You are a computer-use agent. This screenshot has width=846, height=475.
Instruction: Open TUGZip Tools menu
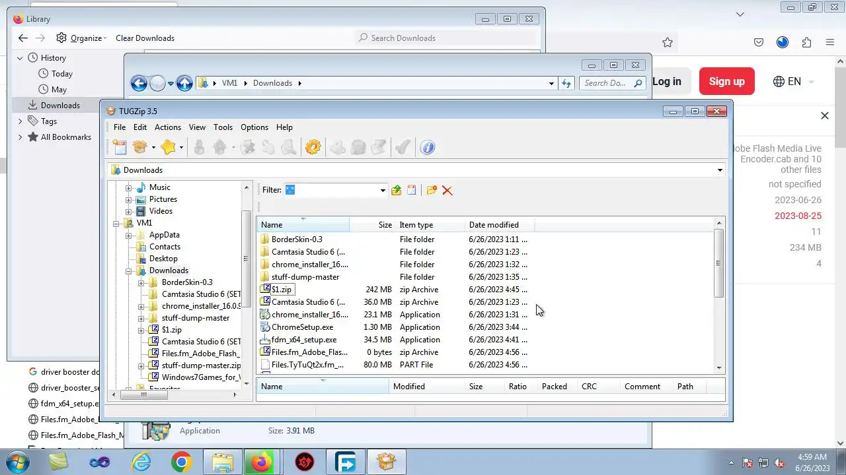223,127
